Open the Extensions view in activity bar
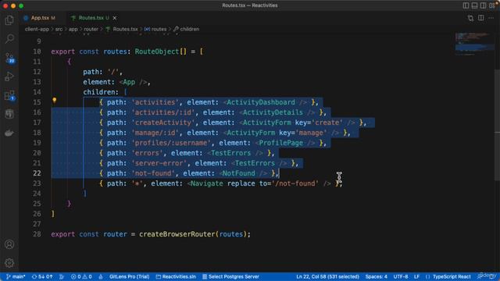 click(x=9, y=95)
